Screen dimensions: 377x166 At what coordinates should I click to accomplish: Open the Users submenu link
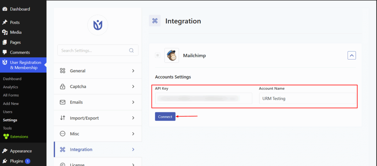pyautogui.click(x=8, y=112)
